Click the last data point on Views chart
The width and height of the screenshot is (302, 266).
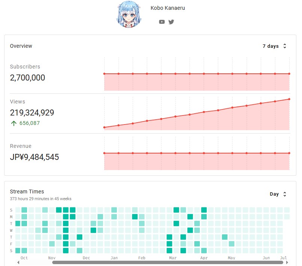289,99
